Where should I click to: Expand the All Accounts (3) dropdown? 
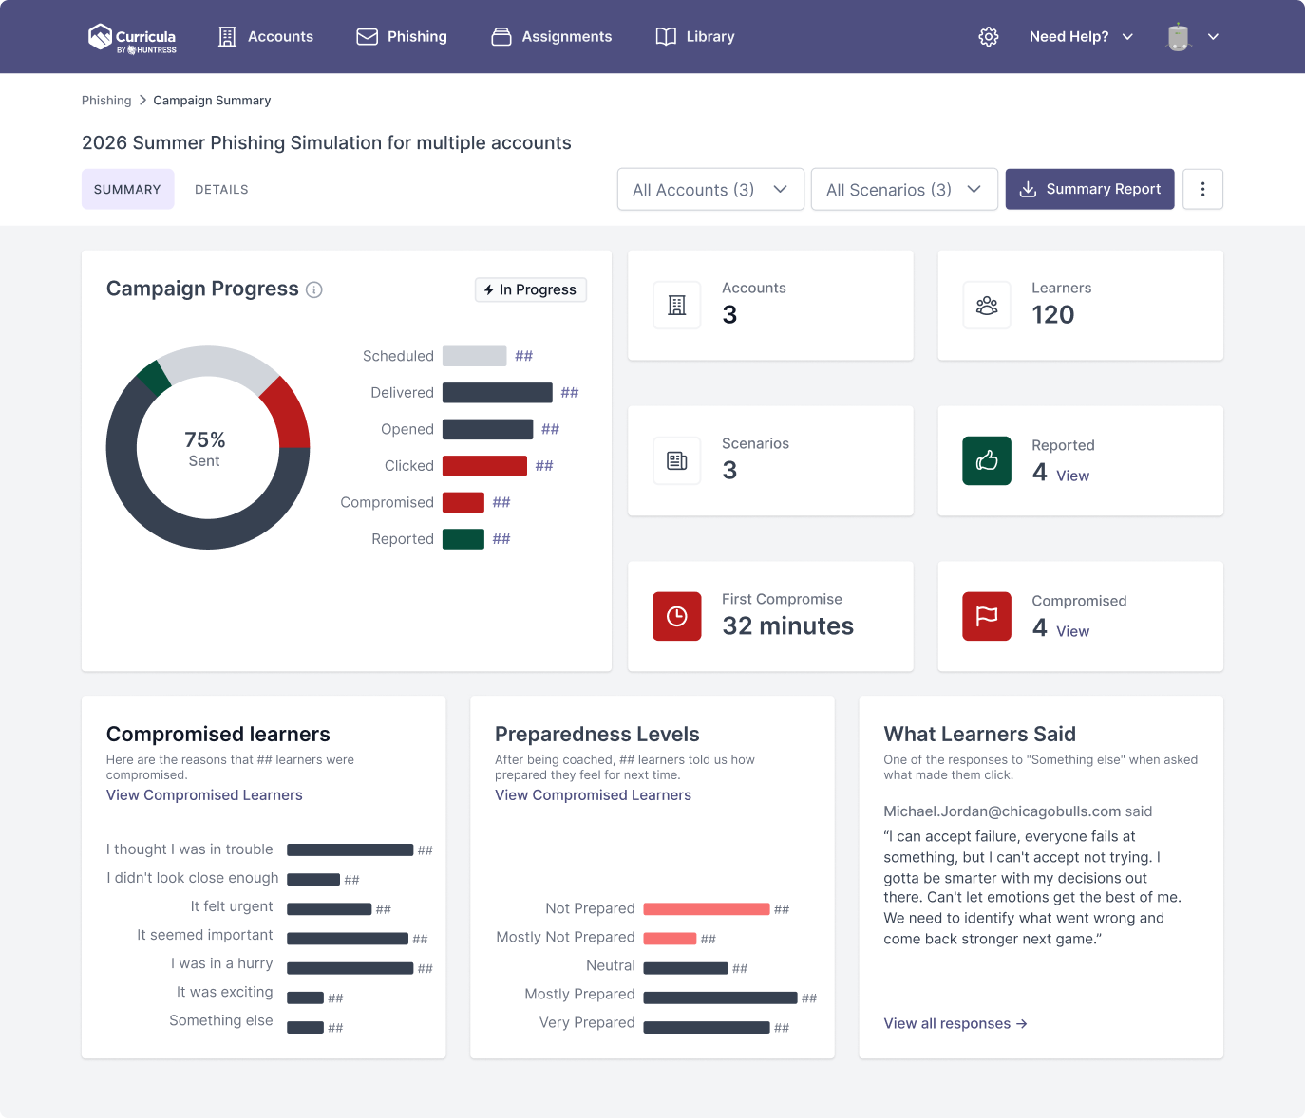click(710, 190)
